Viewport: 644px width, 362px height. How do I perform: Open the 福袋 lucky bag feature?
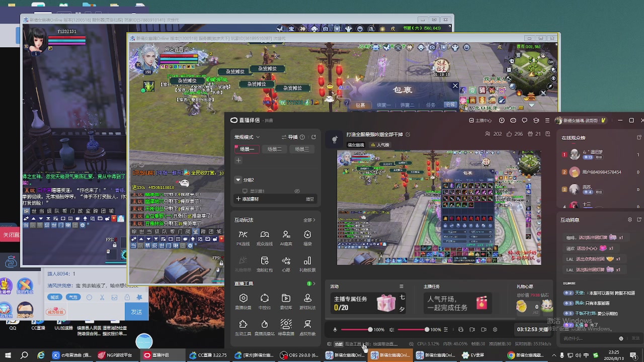tap(307, 238)
